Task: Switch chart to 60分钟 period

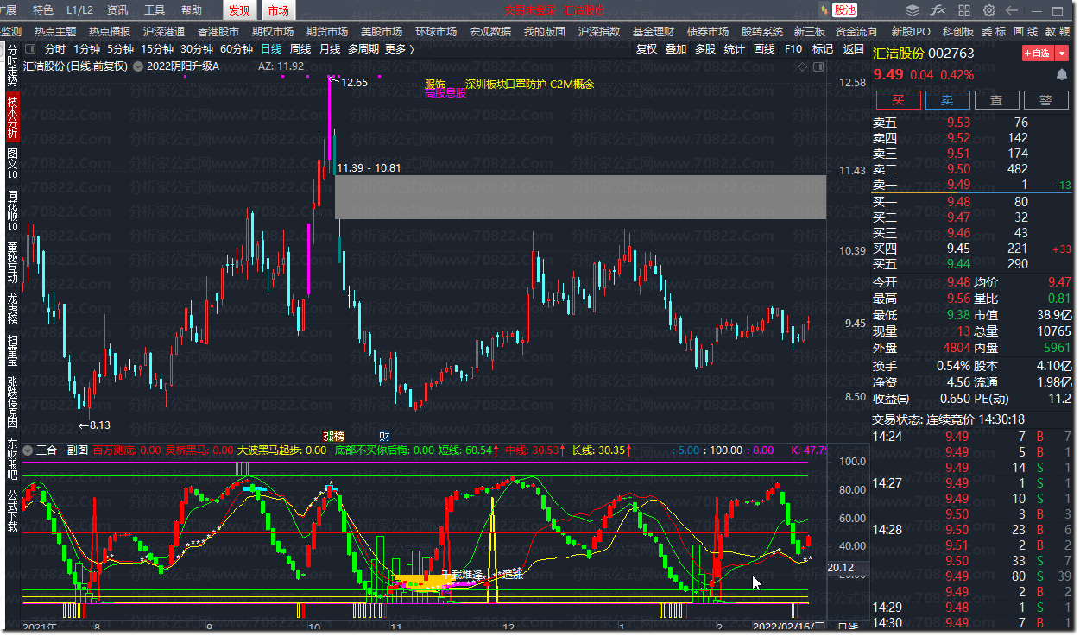Action: click(237, 49)
